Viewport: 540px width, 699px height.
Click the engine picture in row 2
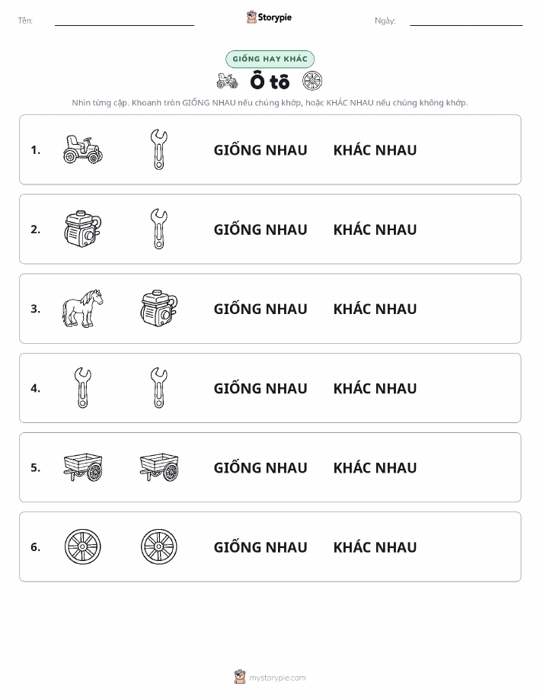pyautogui.click(x=83, y=229)
